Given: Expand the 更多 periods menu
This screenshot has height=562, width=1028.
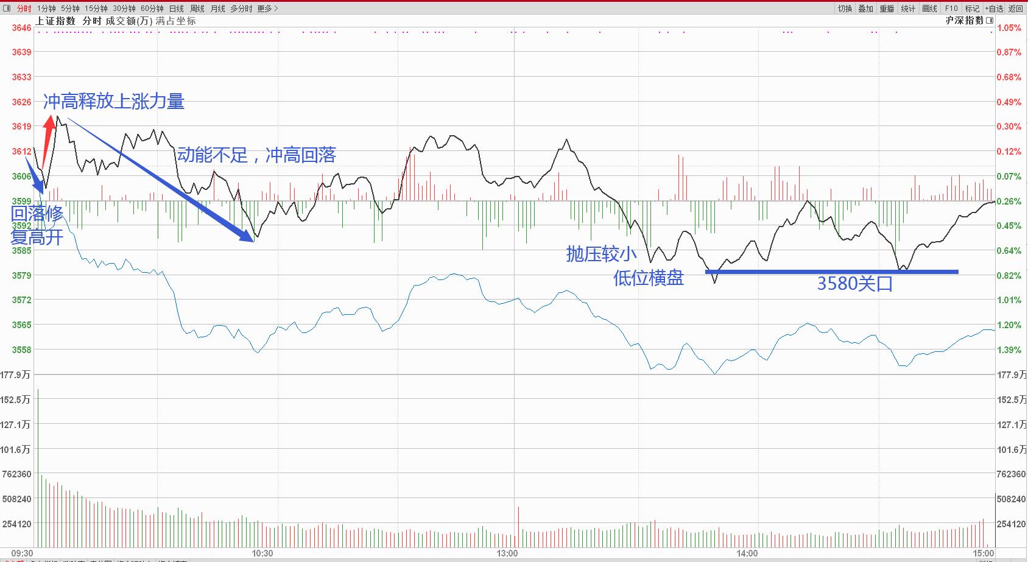Looking at the screenshot, I should coord(267,9).
